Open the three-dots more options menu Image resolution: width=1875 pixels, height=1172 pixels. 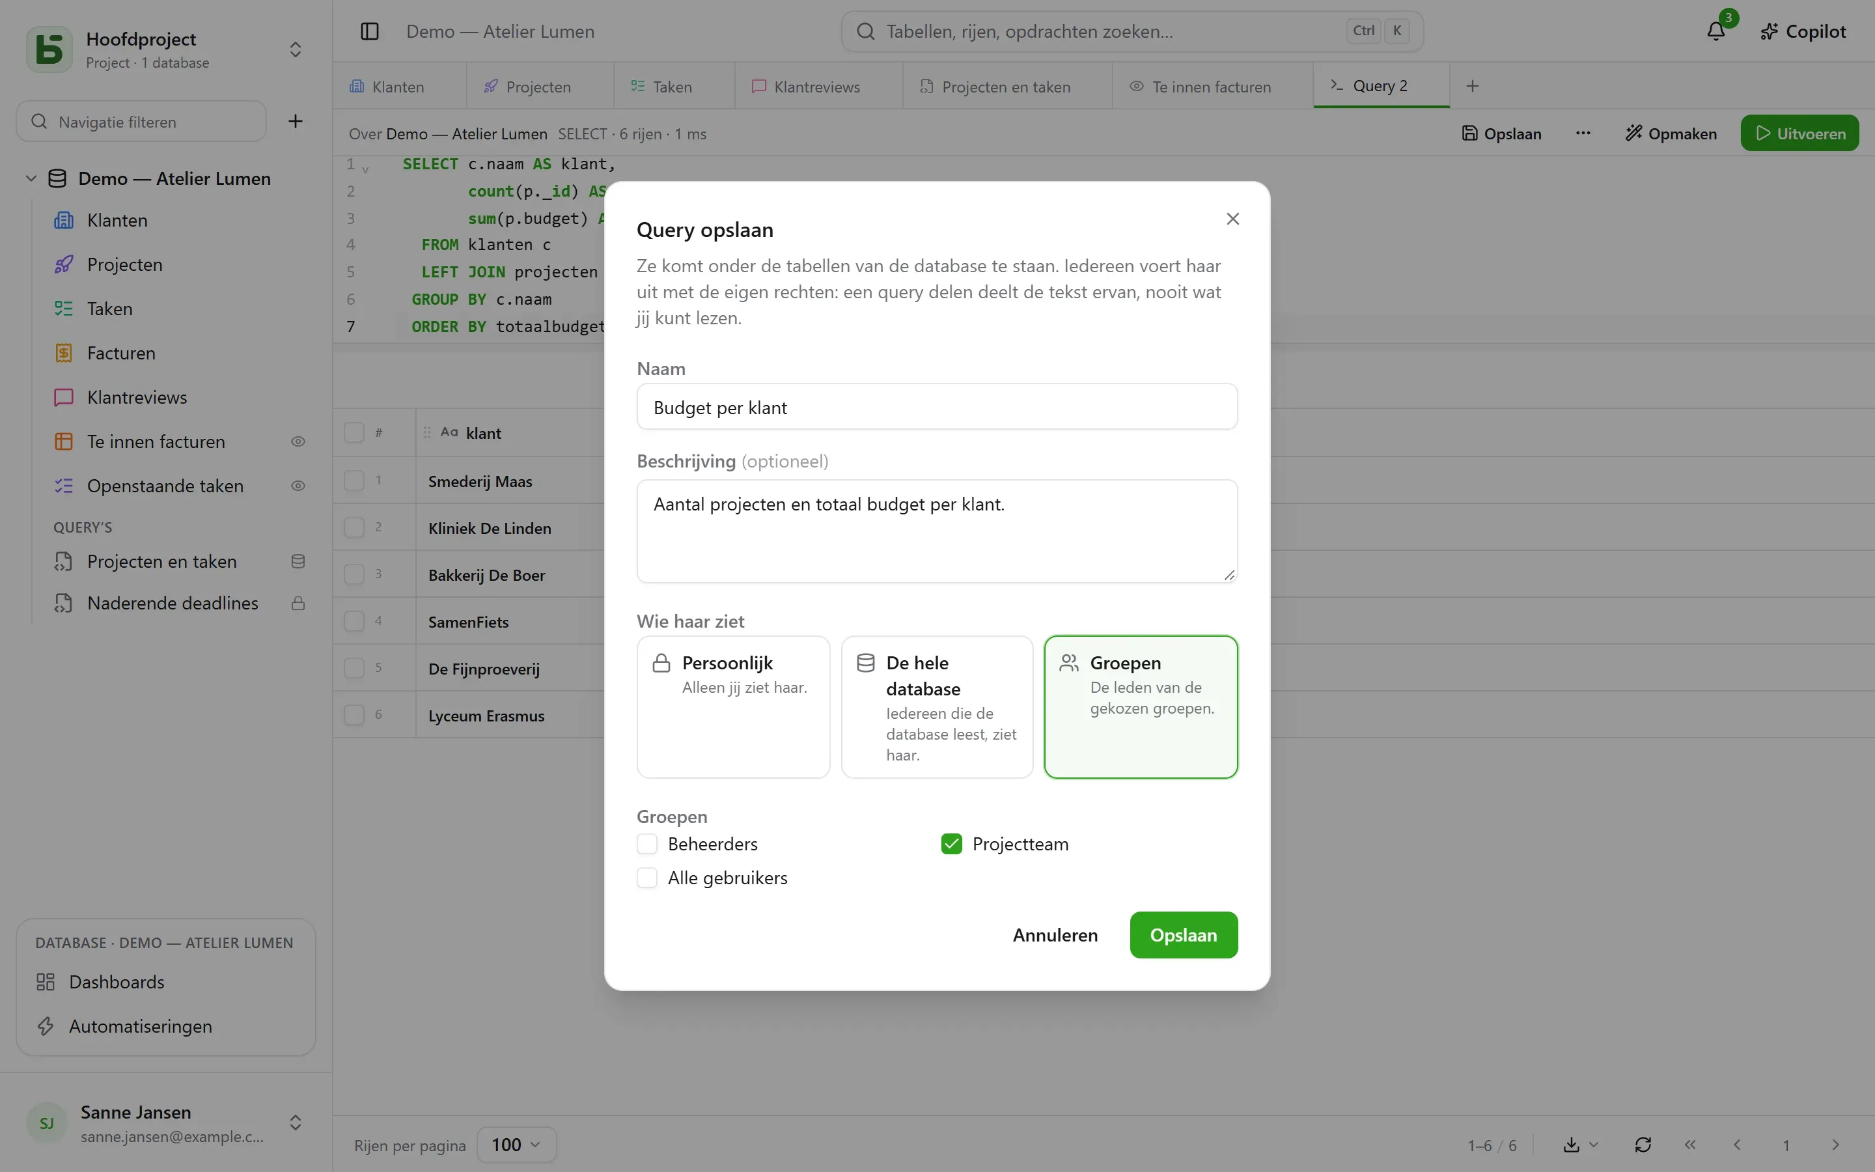click(x=1583, y=133)
